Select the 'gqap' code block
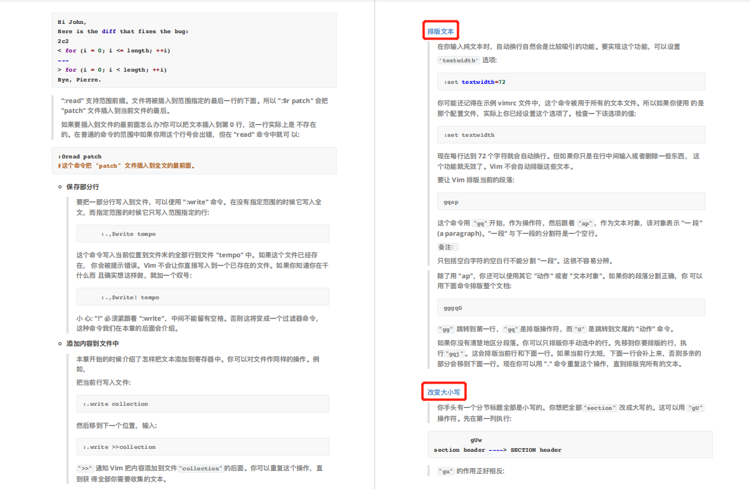 [571, 201]
